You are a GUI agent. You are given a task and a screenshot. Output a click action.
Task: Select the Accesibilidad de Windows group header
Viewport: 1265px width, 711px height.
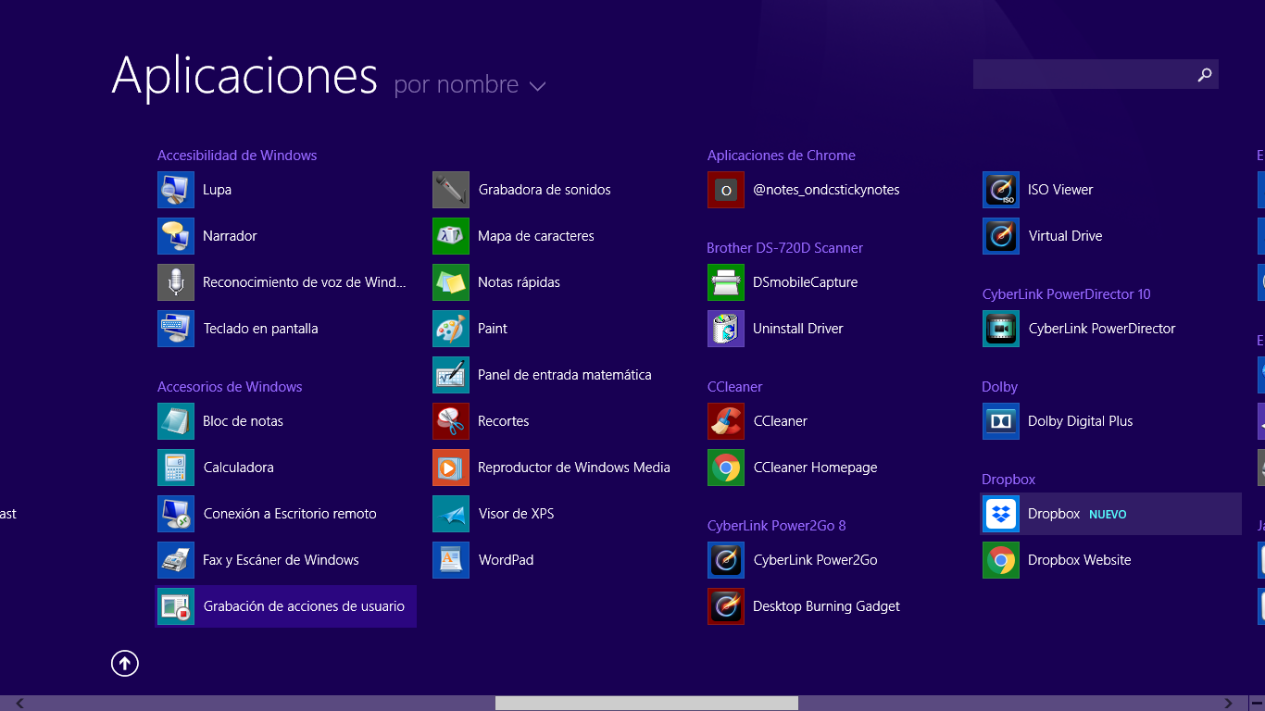(237, 156)
